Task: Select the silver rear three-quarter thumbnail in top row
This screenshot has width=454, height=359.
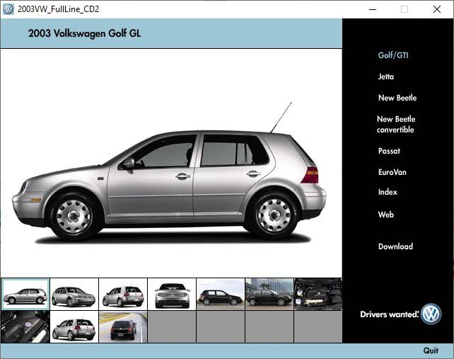Action: 123,294
